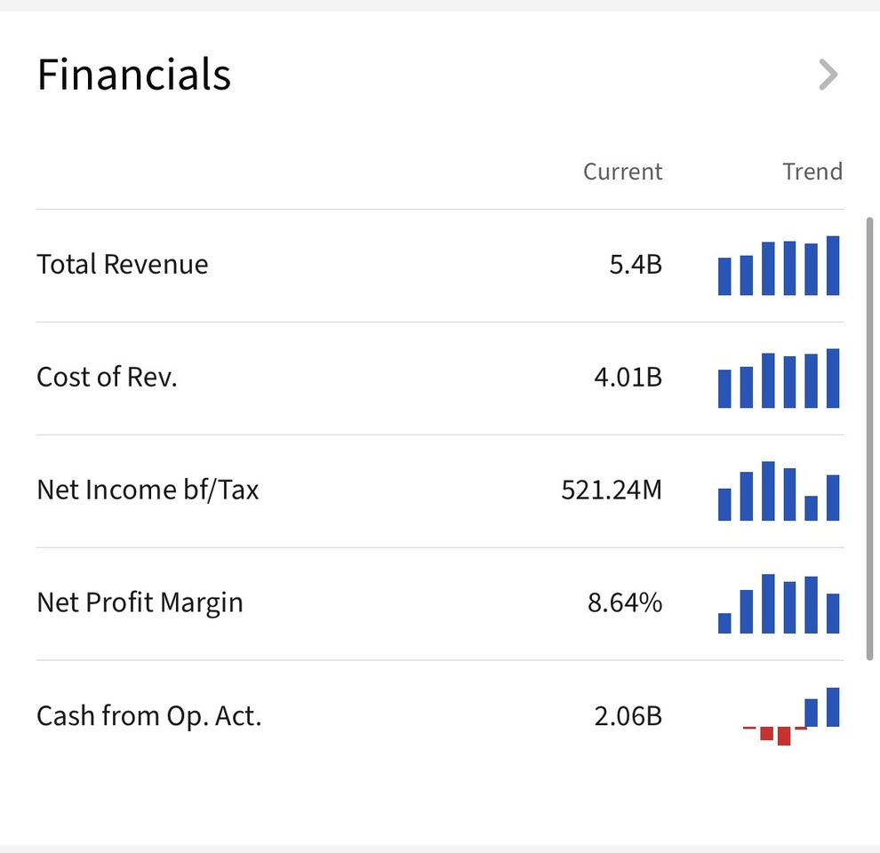View the Net Income bf/Tax trend chart
Screen dimensions: 880x853
(779, 491)
